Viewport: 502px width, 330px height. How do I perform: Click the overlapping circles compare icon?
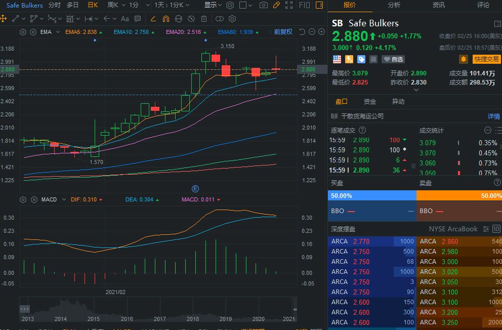coord(219,19)
